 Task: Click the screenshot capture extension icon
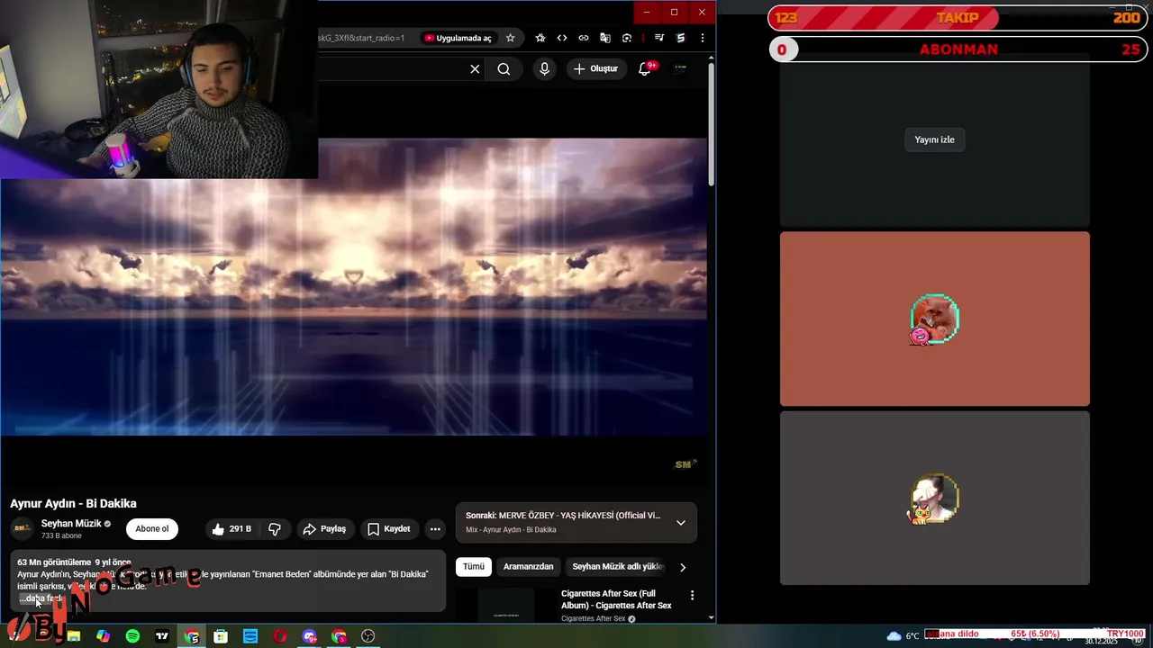click(x=627, y=38)
